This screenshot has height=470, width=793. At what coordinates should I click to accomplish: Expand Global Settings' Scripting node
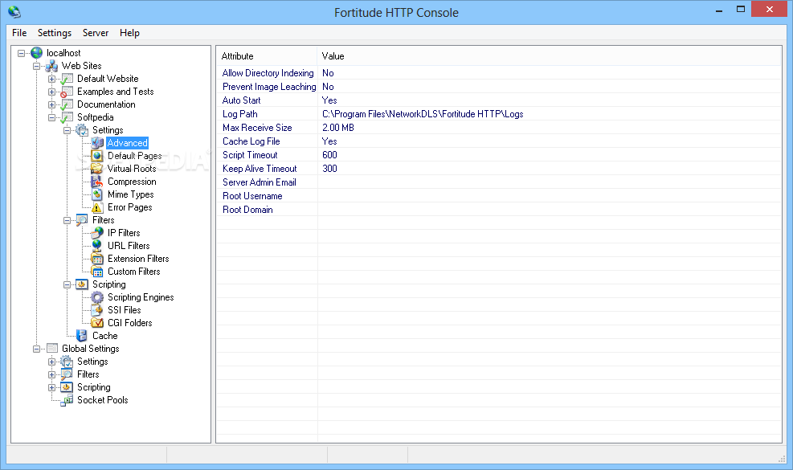pos(51,387)
